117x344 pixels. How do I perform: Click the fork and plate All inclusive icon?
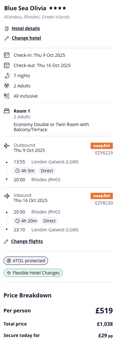click(x=7, y=96)
